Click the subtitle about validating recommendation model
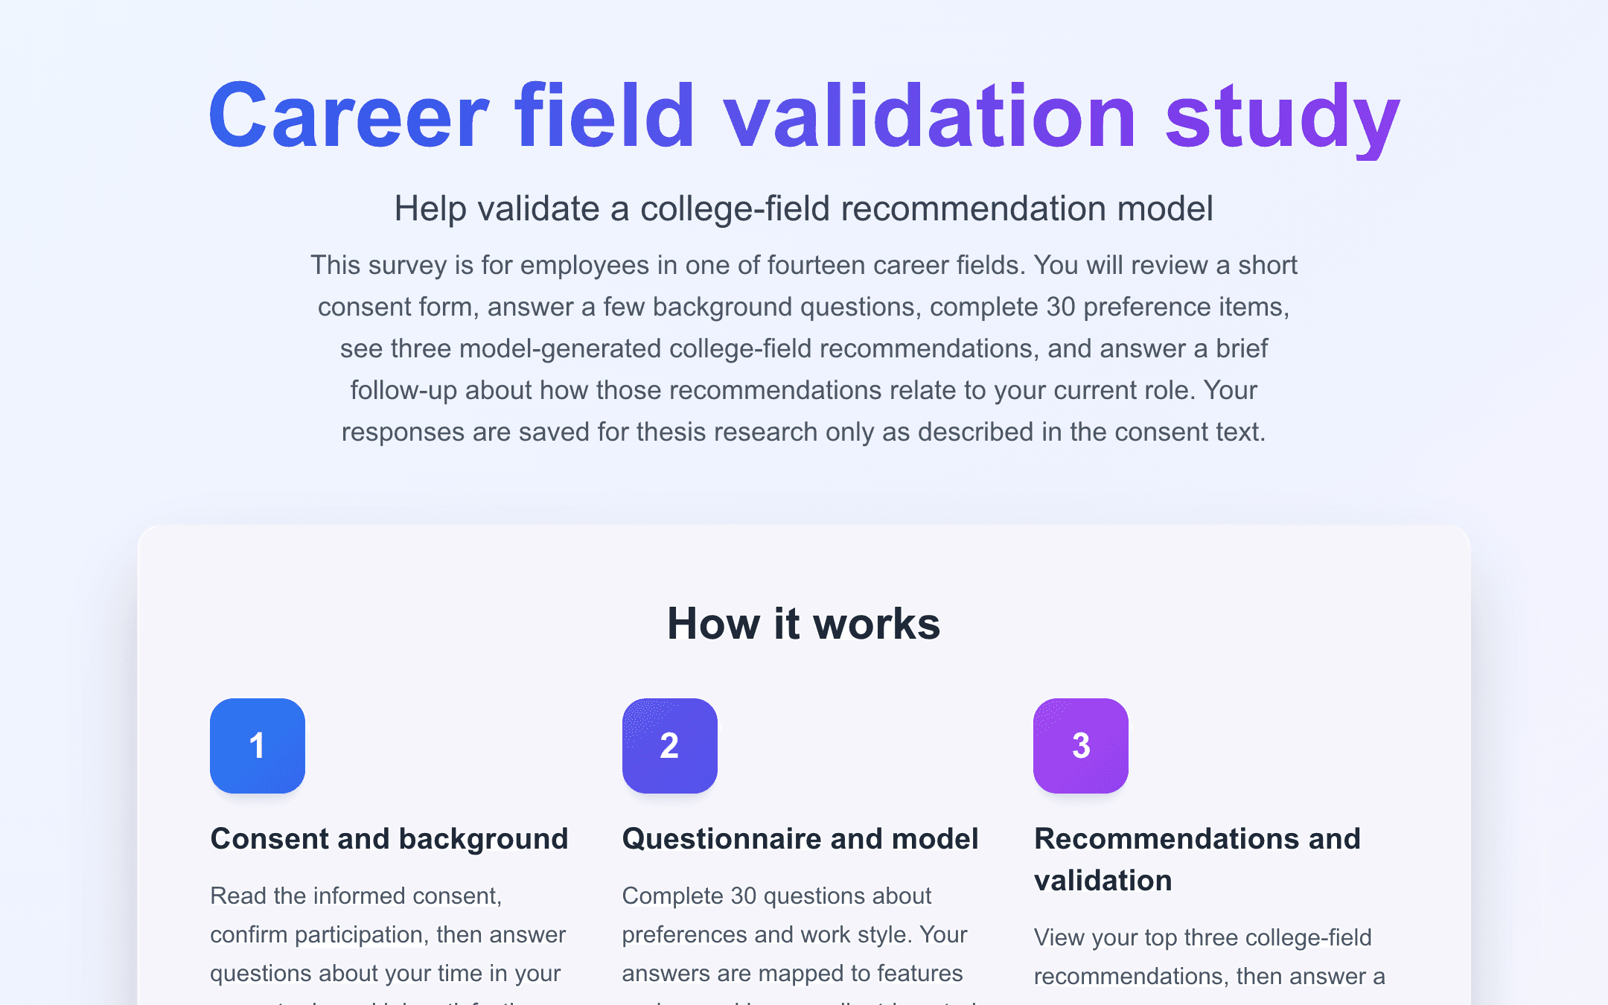Viewport: 1608px width, 1005px height. pyautogui.click(x=804, y=208)
